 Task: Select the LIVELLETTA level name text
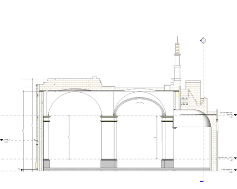tap(225, 158)
